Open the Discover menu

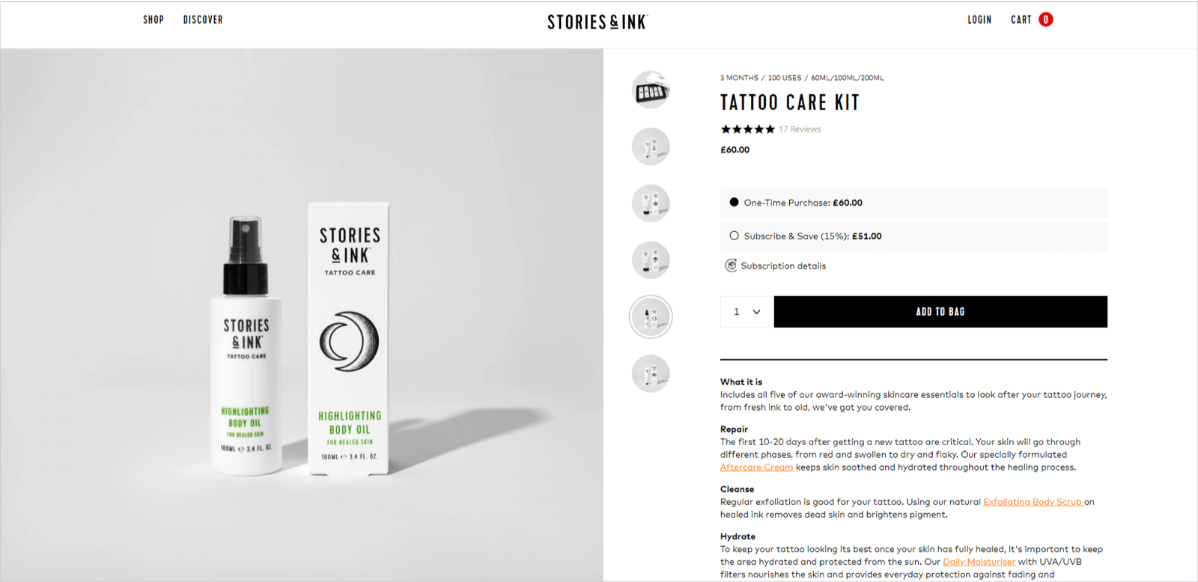[x=203, y=20]
